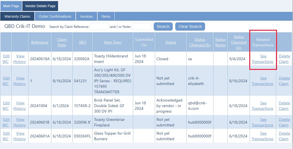The width and height of the screenshot is (293, 149).
Task: Select the Items tab
Action: click(106, 16)
